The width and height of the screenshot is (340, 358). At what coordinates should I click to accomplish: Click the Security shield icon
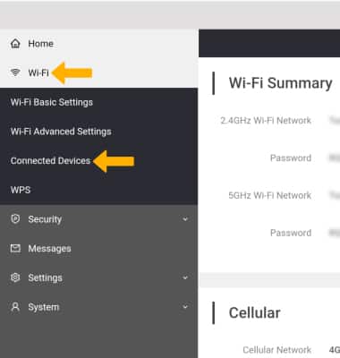tap(15, 219)
